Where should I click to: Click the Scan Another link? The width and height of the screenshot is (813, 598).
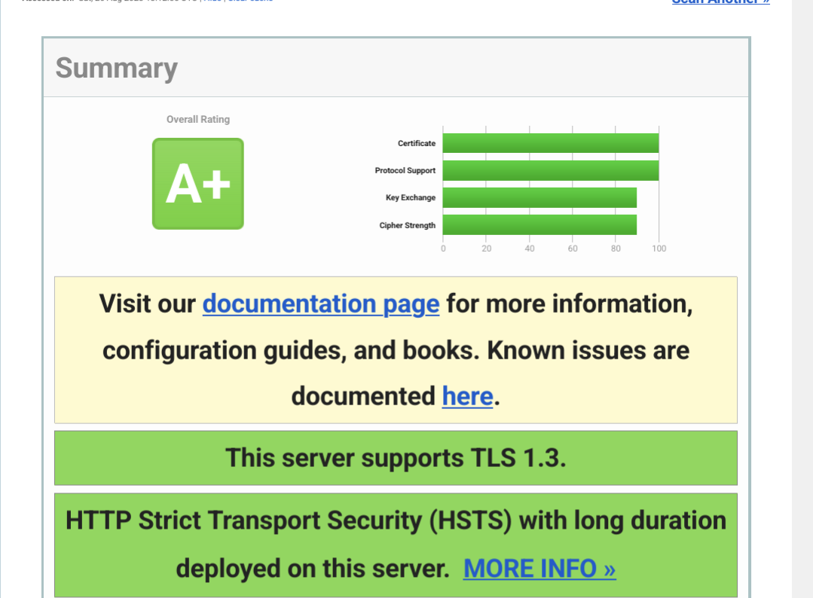pos(720,2)
